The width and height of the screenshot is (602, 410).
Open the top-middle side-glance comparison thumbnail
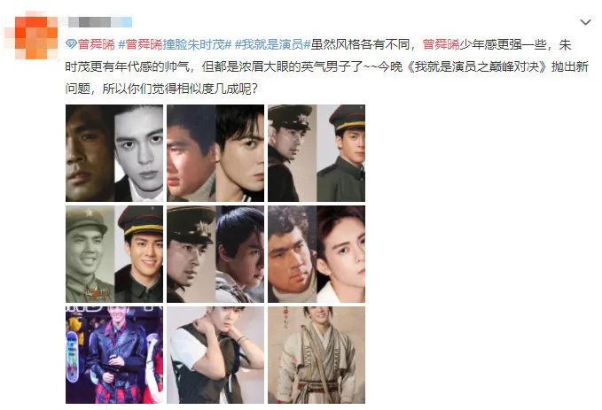coord(215,153)
